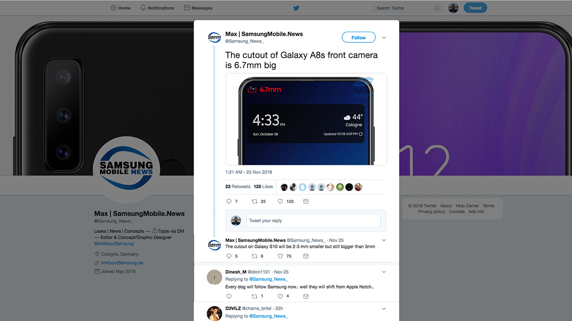Open the Help Center footer link
The width and height of the screenshot is (572, 321).
coord(467,206)
